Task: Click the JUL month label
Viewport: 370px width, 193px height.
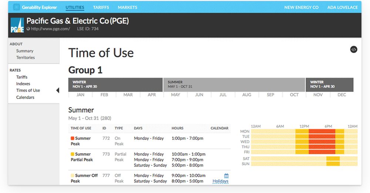Action: tap(223, 94)
